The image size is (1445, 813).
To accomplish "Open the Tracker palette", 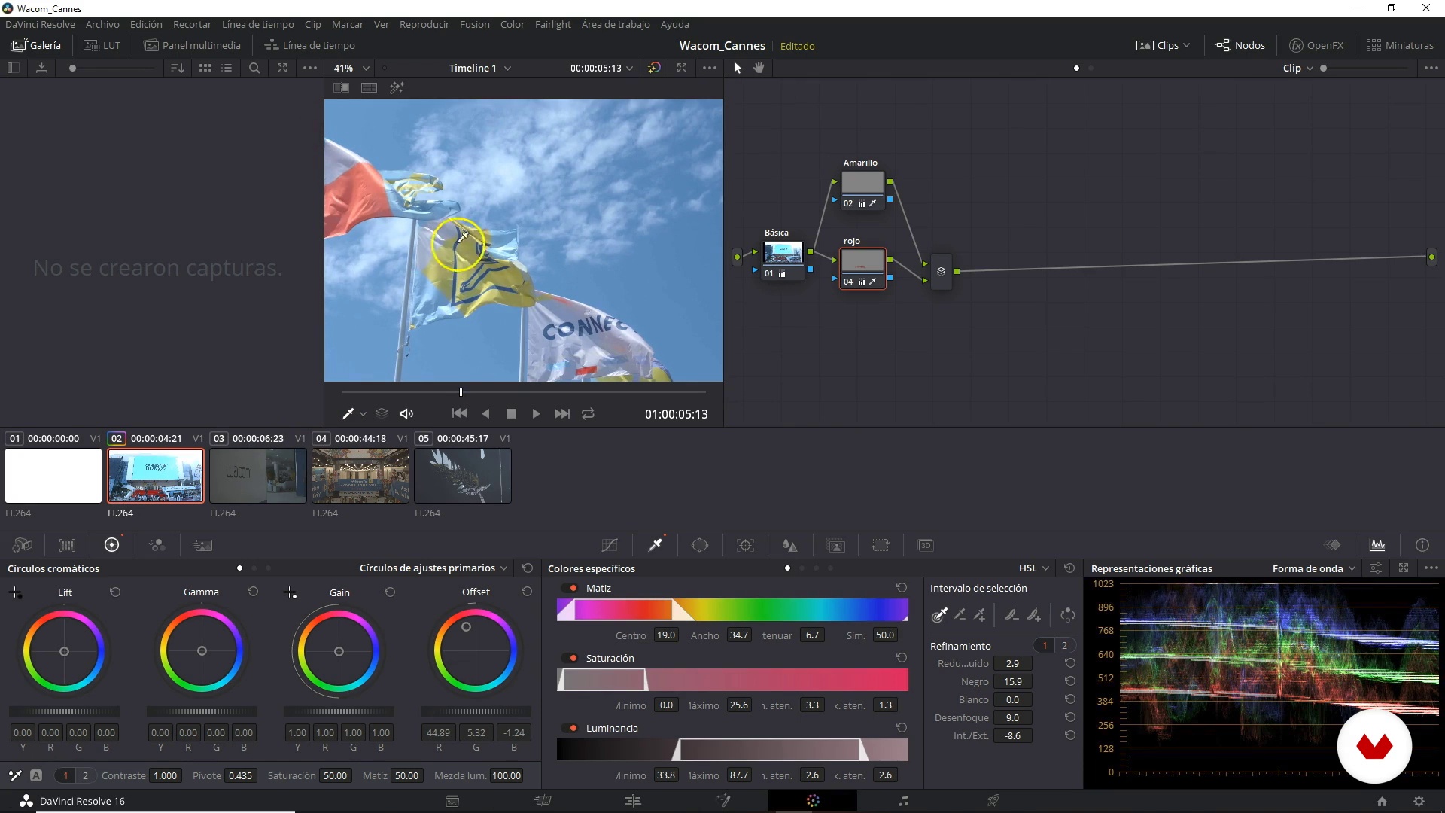I will [745, 545].
